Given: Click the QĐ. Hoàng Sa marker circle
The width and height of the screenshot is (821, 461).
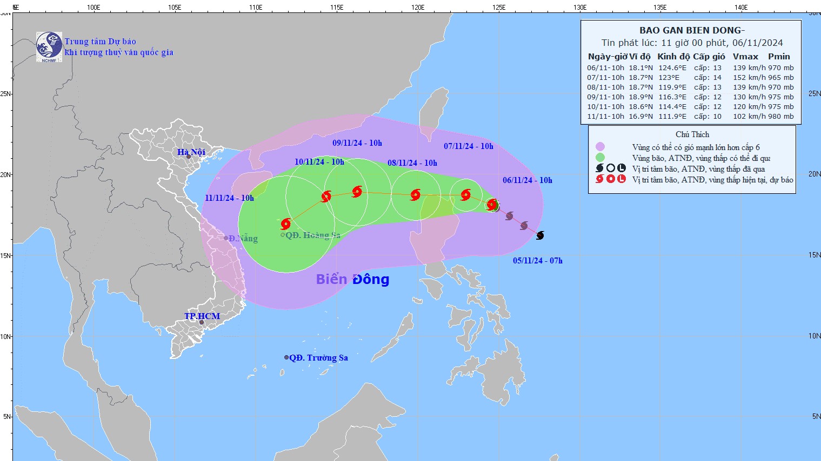Looking at the screenshot, I should click(283, 234).
